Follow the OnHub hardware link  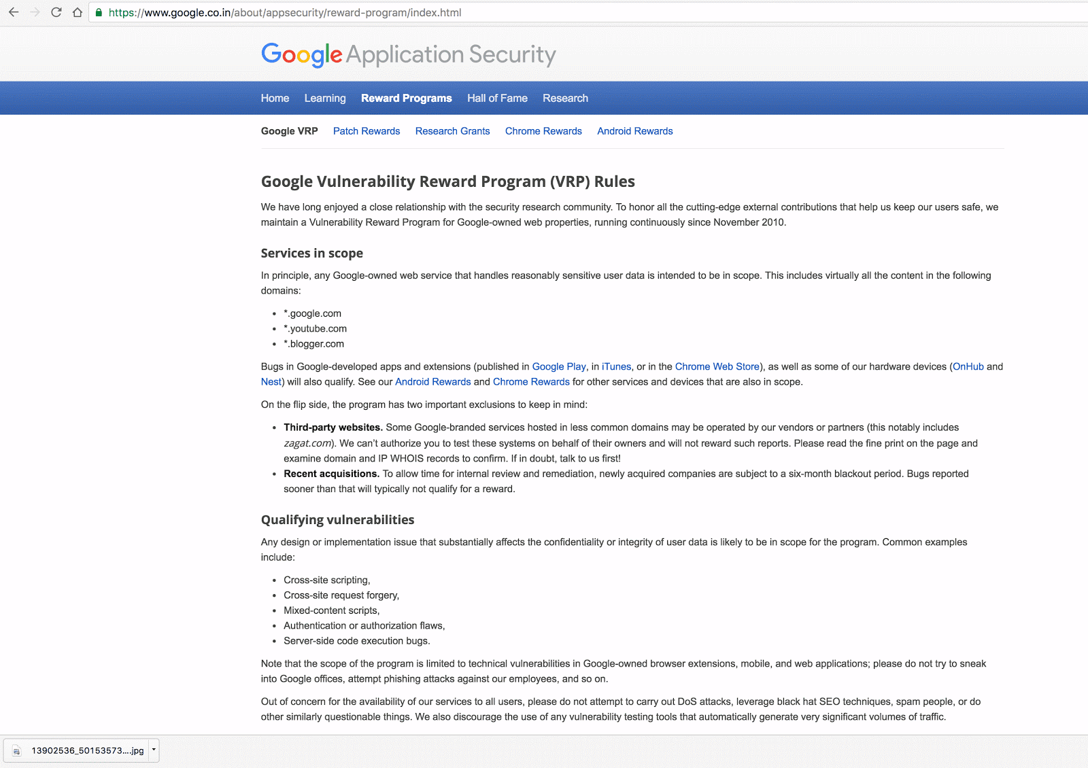click(x=968, y=366)
